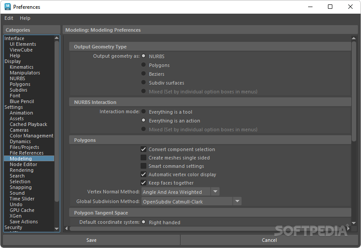Open Kinematics preferences
361x248 pixels.
click(22, 67)
